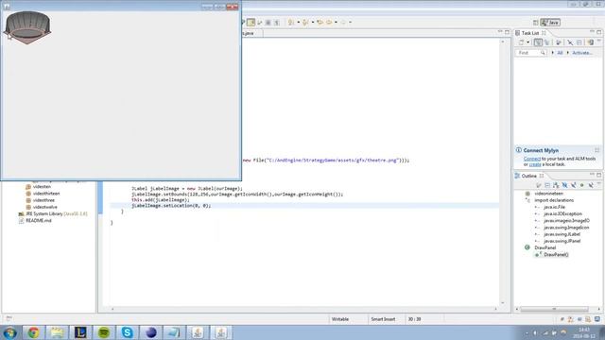Viewport: 605px width, 340px height.
Task: Select videoten package in Package Explorer
Action: pos(42,187)
